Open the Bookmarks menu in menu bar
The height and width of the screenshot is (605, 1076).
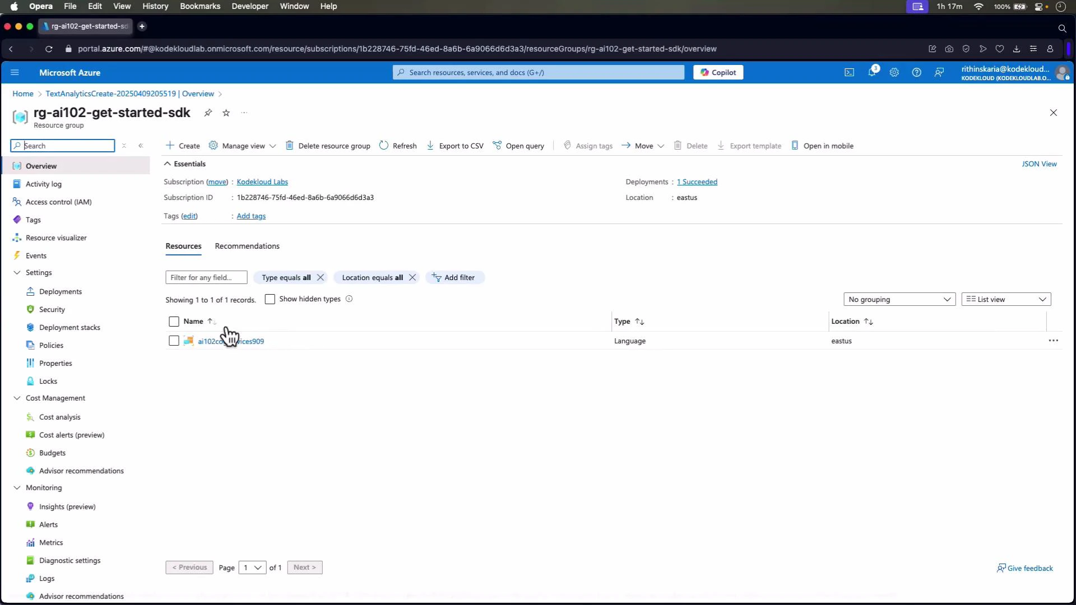pyautogui.click(x=200, y=6)
